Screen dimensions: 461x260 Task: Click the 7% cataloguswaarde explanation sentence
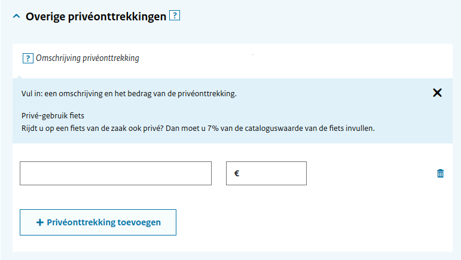[198, 129]
